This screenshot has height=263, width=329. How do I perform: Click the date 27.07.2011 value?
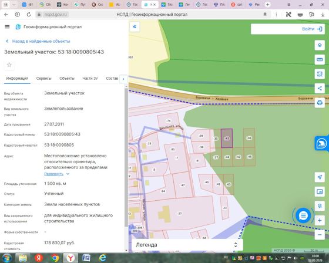pyautogui.click(x=54, y=124)
